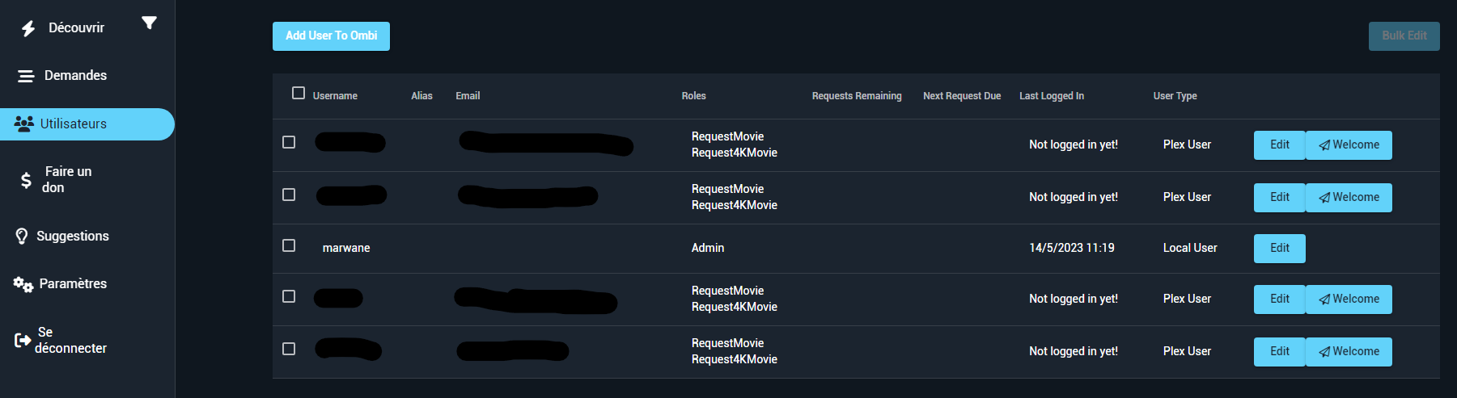Click the Bulk Edit button
The width and height of the screenshot is (1457, 398).
[x=1404, y=36]
